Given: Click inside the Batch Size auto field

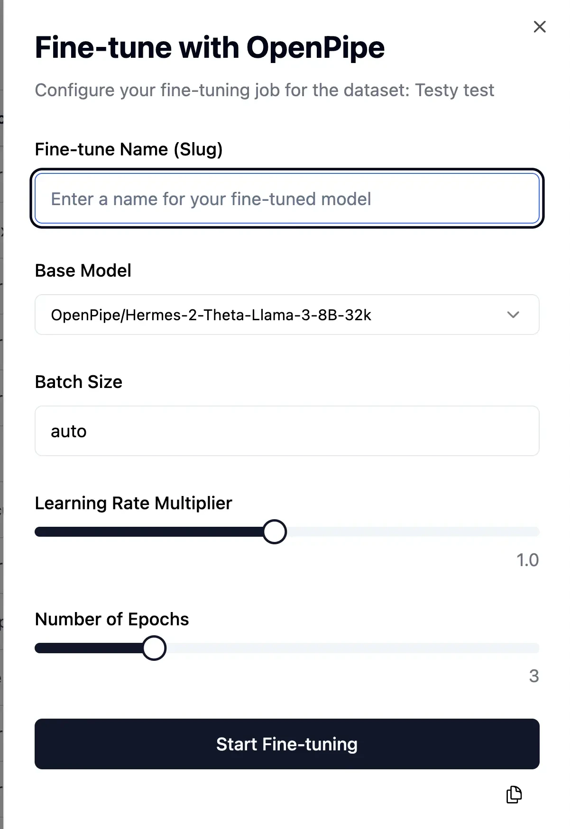Looking at the screenshot, I should pyautogui.click(x=286, y=431).
